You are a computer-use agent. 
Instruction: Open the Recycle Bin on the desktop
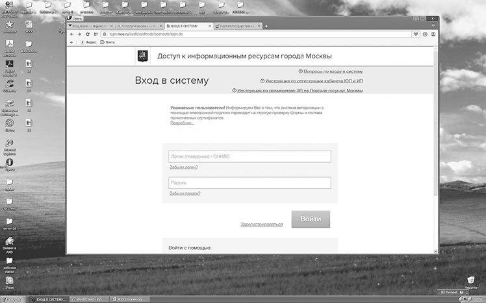471,280
